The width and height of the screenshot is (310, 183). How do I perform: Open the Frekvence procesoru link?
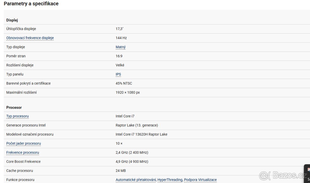(x=23, y=152)
